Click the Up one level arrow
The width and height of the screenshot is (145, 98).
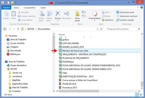click(x=18, y=29)
